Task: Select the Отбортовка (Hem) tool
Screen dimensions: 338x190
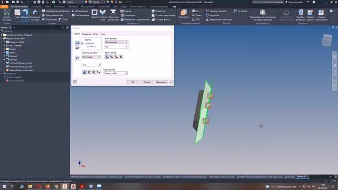Action: pos(50,20)
